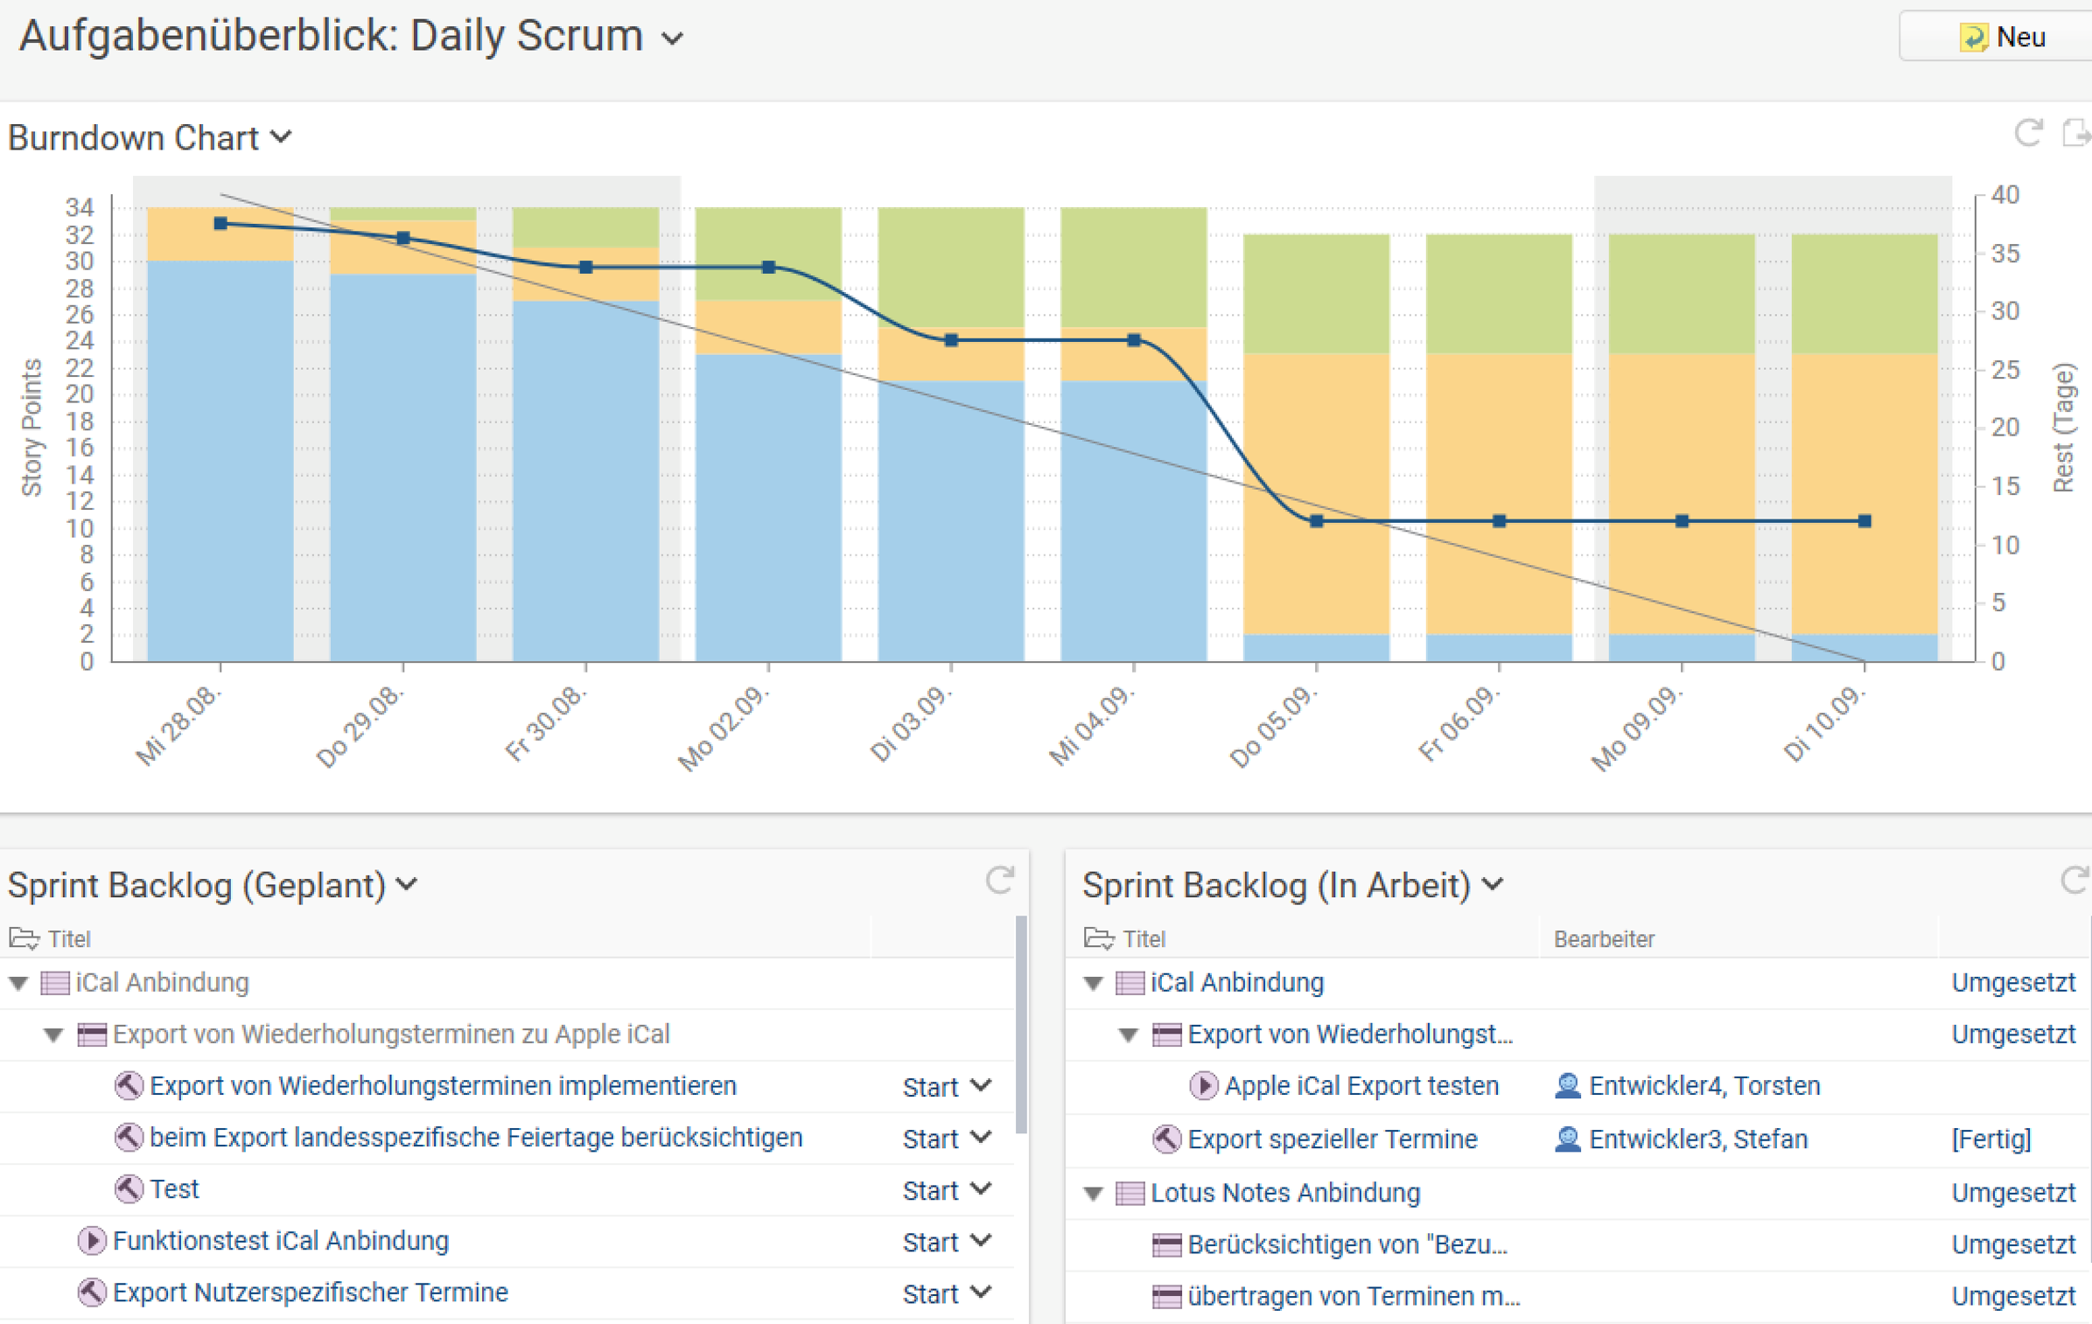Click the export icon beside chart refresh

click(2077, 134)
